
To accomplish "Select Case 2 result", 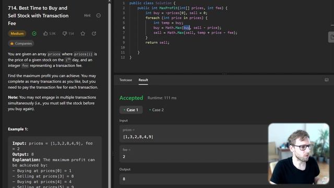I will [157, 110].
